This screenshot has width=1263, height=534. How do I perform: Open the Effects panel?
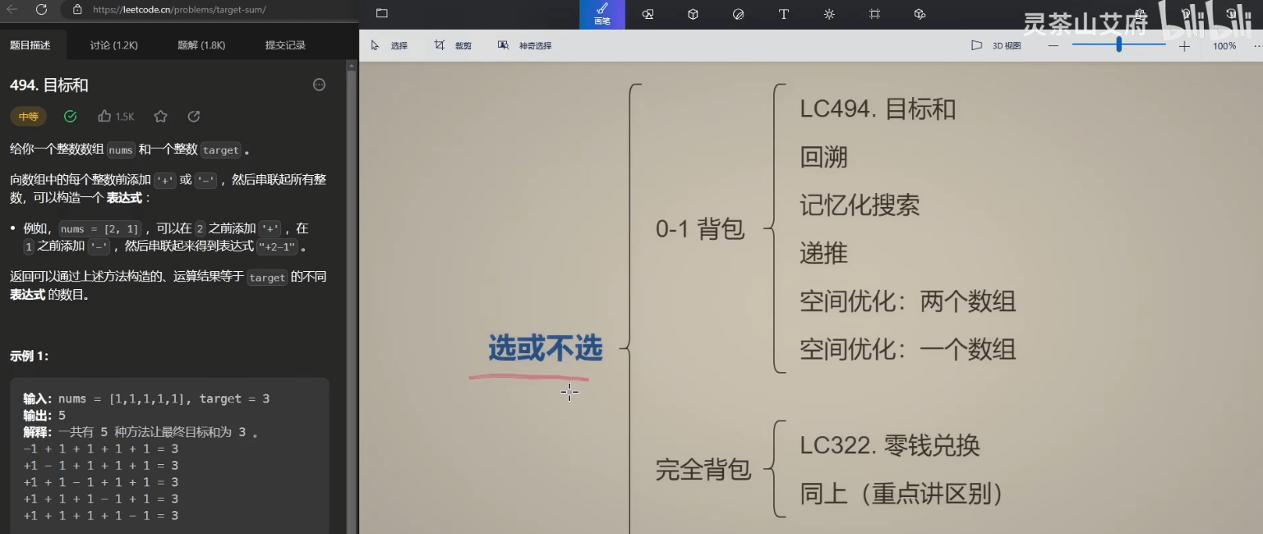828,14
